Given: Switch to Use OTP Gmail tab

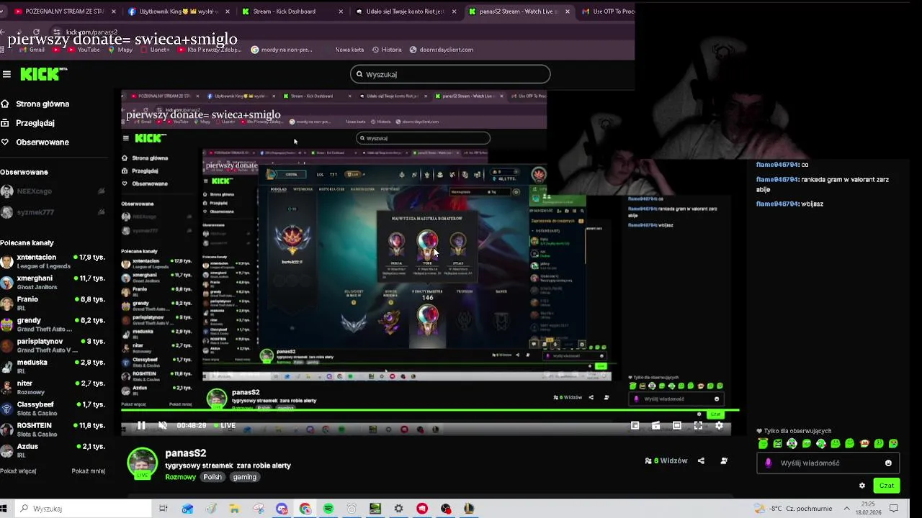Looking at the screenshot, I should (608, 12).
